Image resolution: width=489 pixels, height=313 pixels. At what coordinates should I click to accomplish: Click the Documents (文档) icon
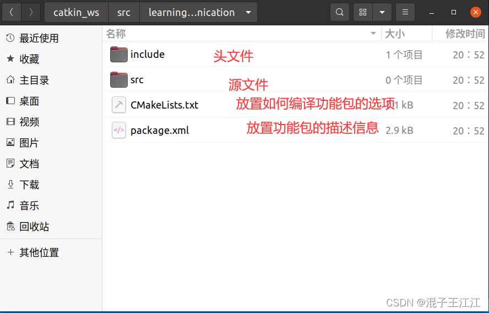click(10, 163)
